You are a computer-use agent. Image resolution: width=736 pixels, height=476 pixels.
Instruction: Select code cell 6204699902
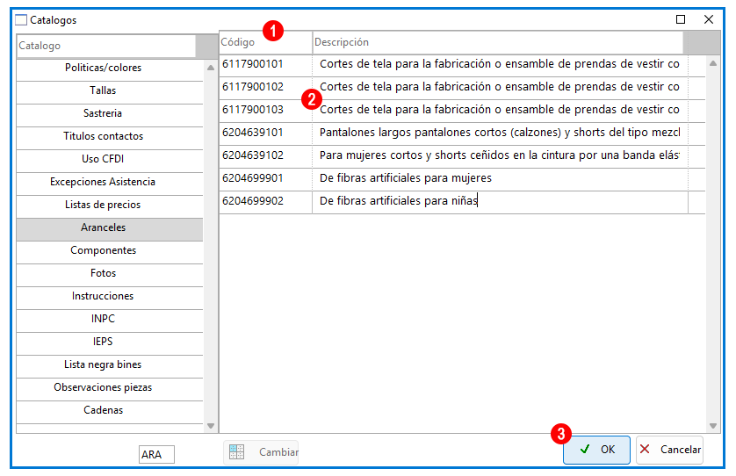click(265, 201)
